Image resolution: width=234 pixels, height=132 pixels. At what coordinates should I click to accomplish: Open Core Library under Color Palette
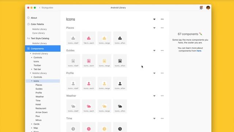click(x=38, y=33)
